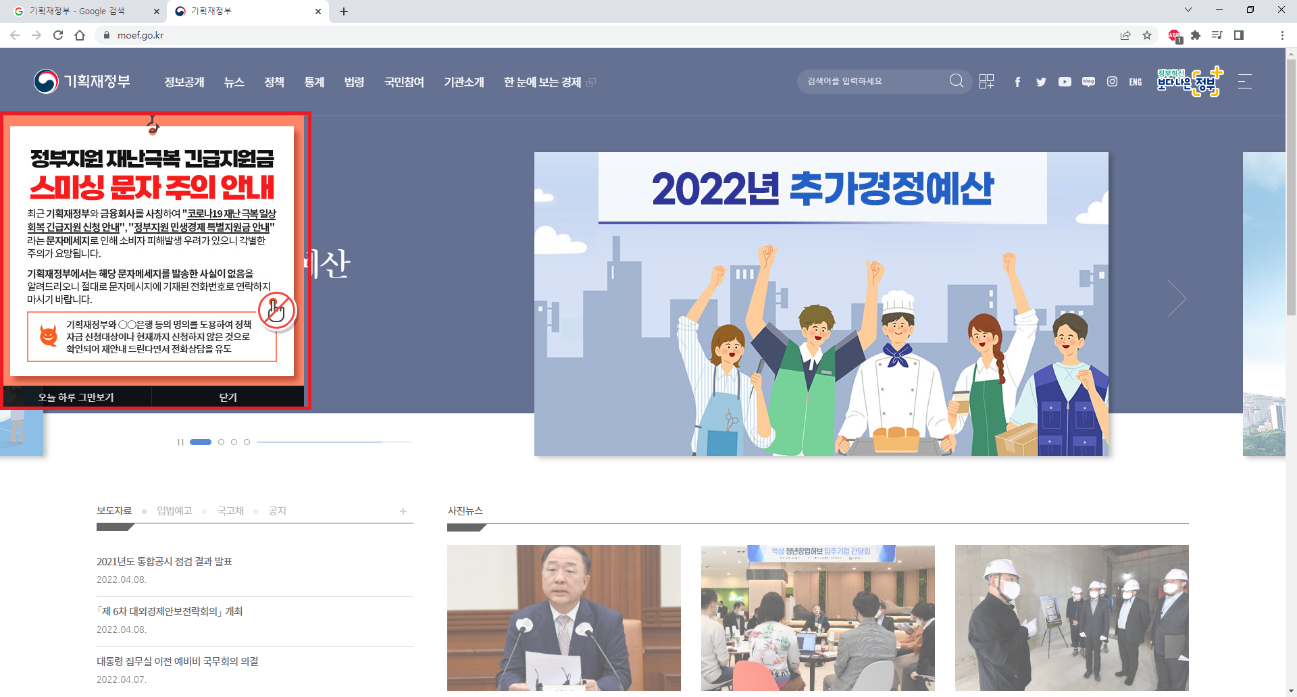Image resolution: width=1297 pixels, height=697 pixels.
Task: Open the sitemap grid icon
Action: point(987,82)
